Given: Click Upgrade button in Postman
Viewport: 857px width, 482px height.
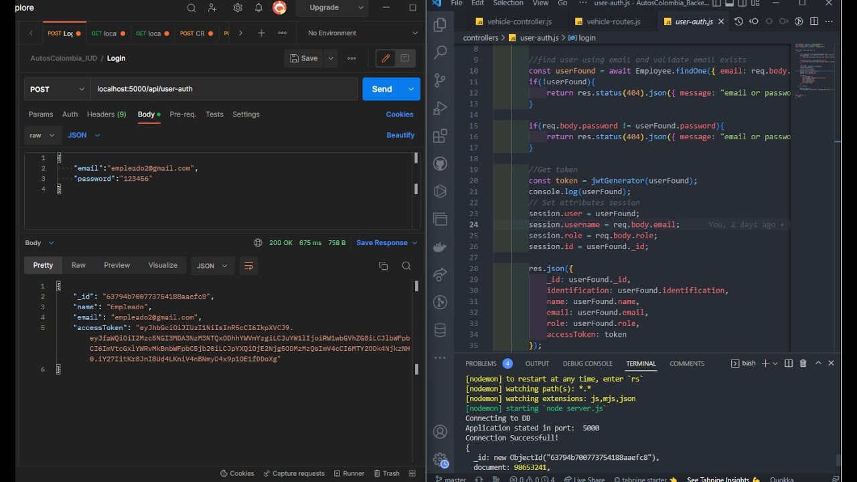Looking at the screenshot, I should (x=324, y=7).
